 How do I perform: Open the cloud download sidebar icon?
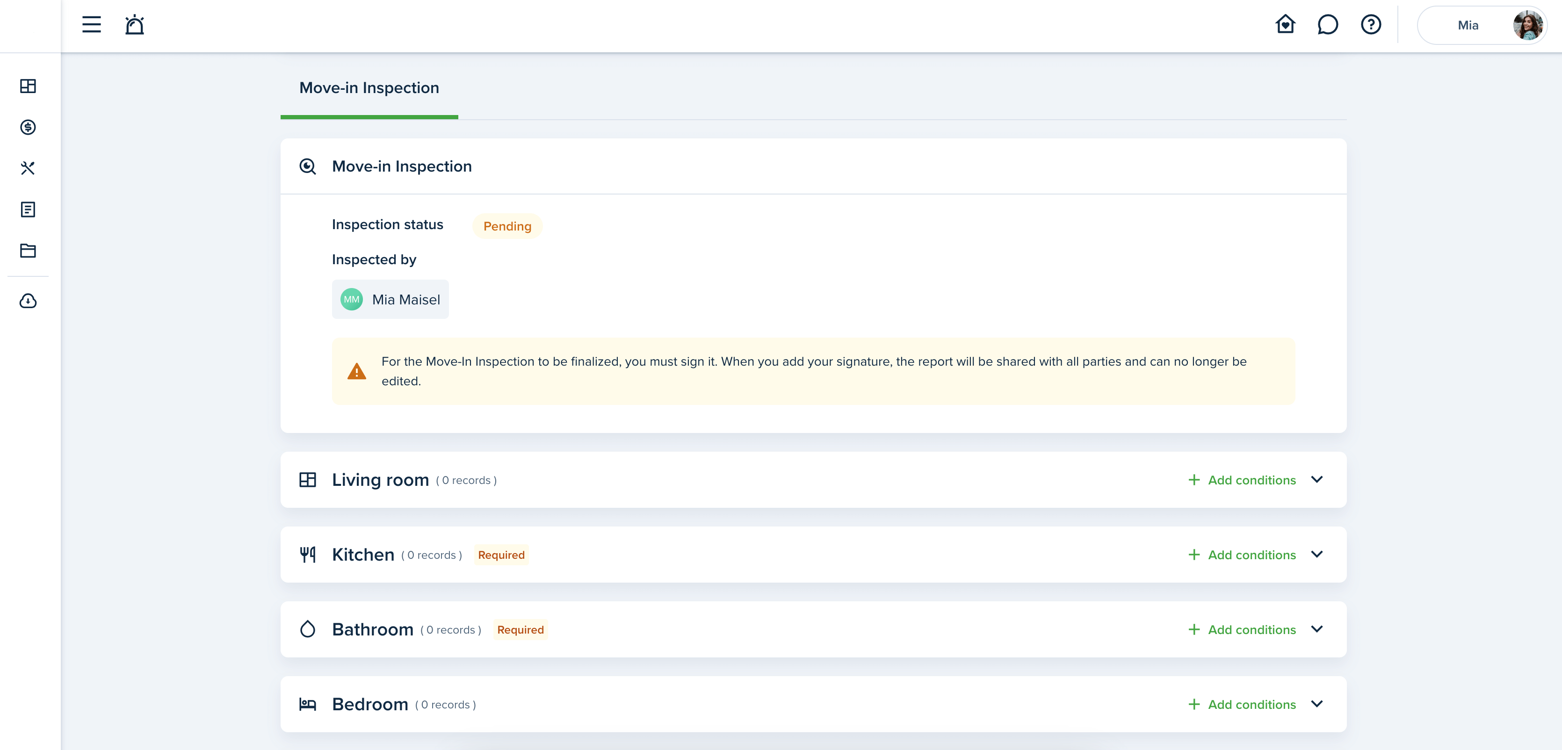[x=28, y=301]
